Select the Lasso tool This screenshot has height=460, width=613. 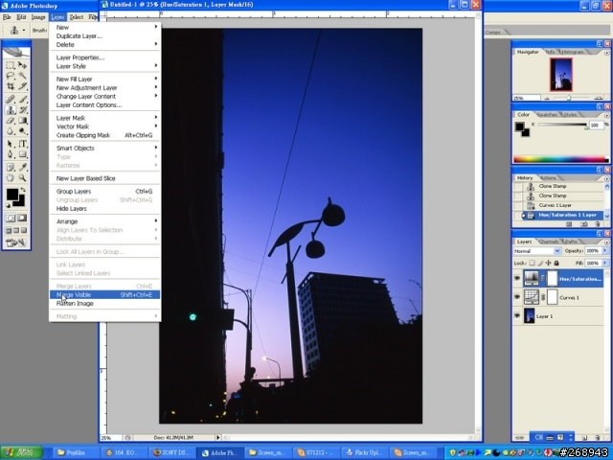(x=11, y=76)
